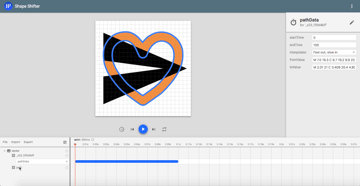Click the pathData heading text
This screenshot has height=186, width=360.
309,20
